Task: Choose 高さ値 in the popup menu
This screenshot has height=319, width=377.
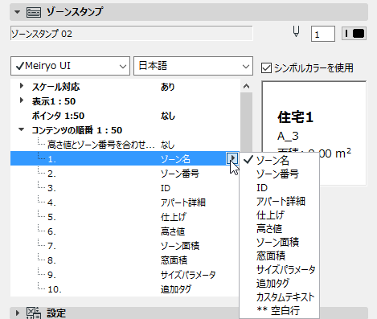Action: (x=279, y=229)
